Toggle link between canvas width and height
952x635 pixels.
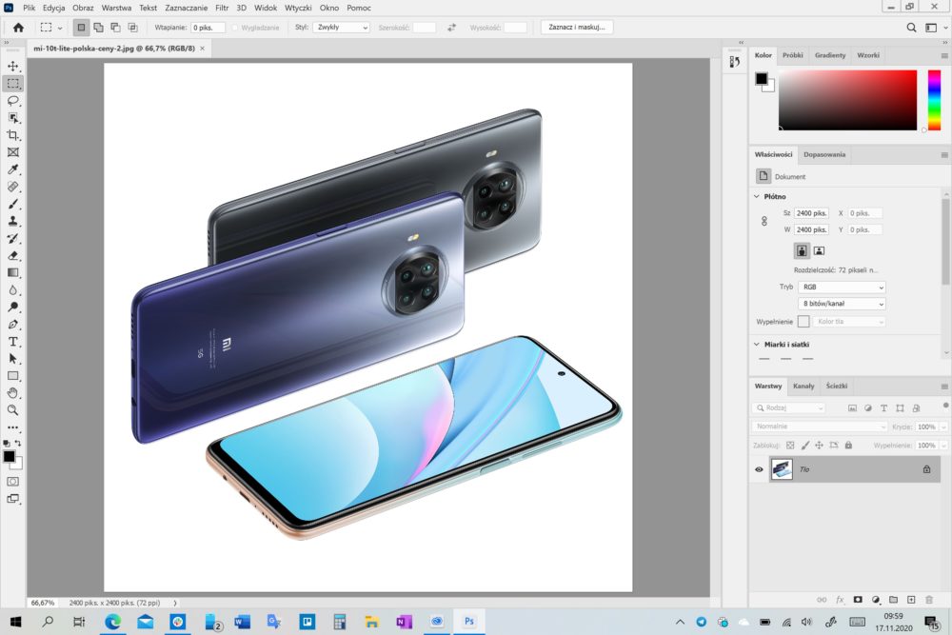click(764, 222)
